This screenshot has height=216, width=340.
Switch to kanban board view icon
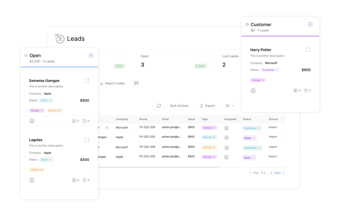[x=136, y=83]
